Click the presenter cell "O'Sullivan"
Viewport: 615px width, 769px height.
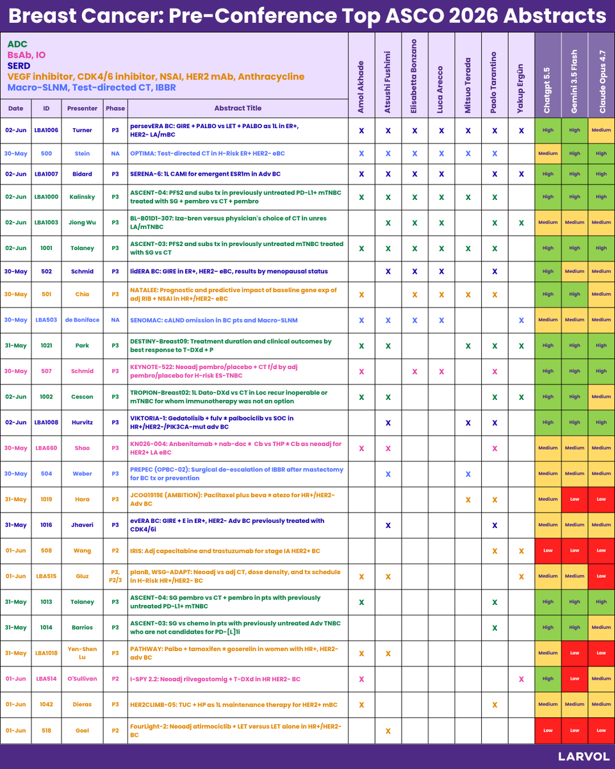[x=83, y=679]
